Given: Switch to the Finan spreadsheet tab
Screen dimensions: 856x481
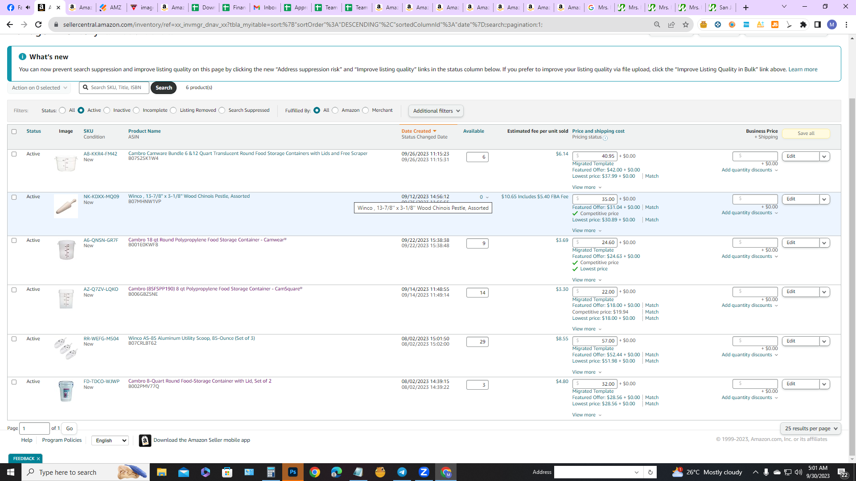Looking at the screenshot, I should point(235,8).
